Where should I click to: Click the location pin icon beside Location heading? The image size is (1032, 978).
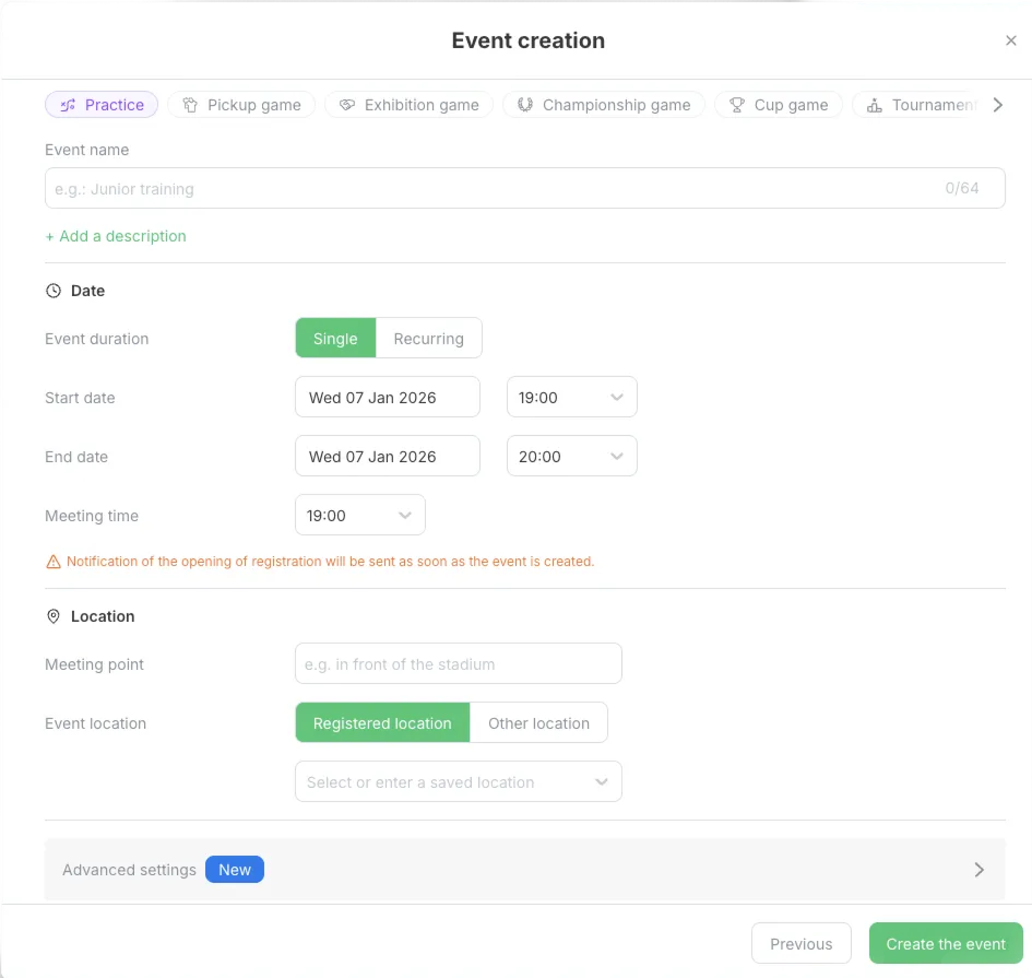pos(53,617)
